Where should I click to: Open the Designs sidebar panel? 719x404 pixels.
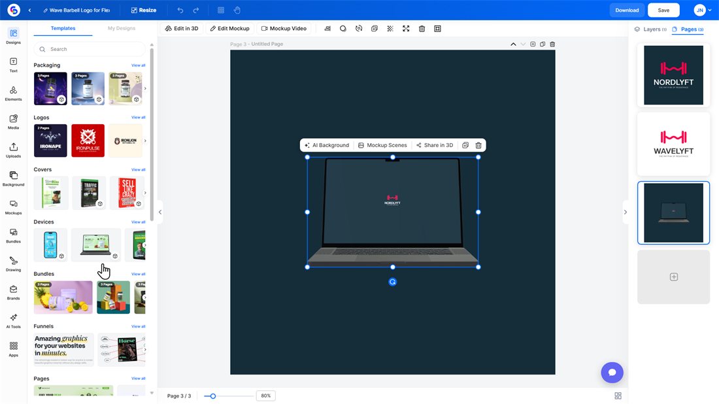(13, 36)
